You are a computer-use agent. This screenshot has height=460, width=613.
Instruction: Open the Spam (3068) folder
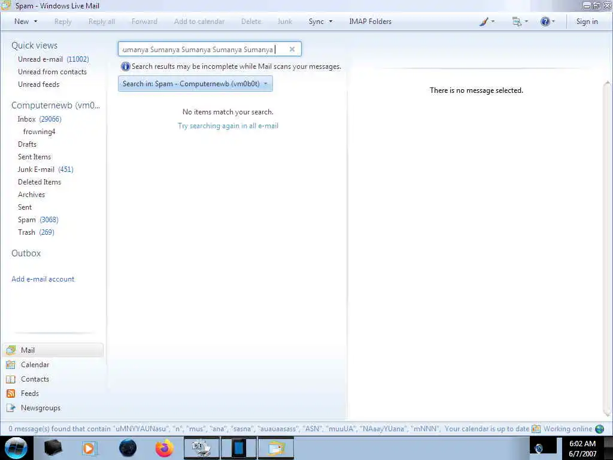click(x=38, y=219)
